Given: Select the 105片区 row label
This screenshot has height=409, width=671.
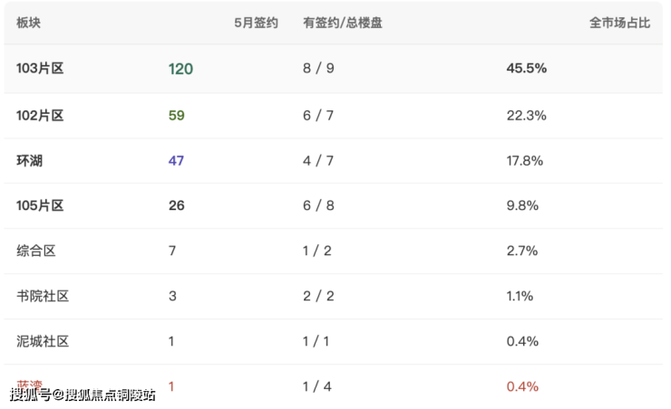Looking at the screenshot, I should [x=40, y=205].
